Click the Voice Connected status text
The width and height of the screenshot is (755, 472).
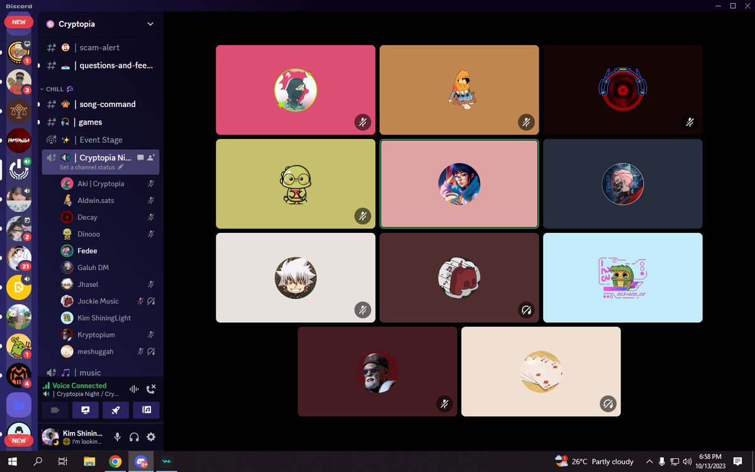(79, 386)
